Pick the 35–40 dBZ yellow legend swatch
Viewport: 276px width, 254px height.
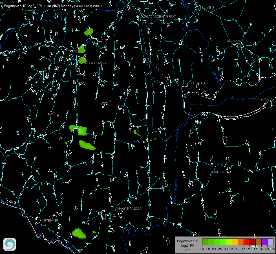coord(235,242)
